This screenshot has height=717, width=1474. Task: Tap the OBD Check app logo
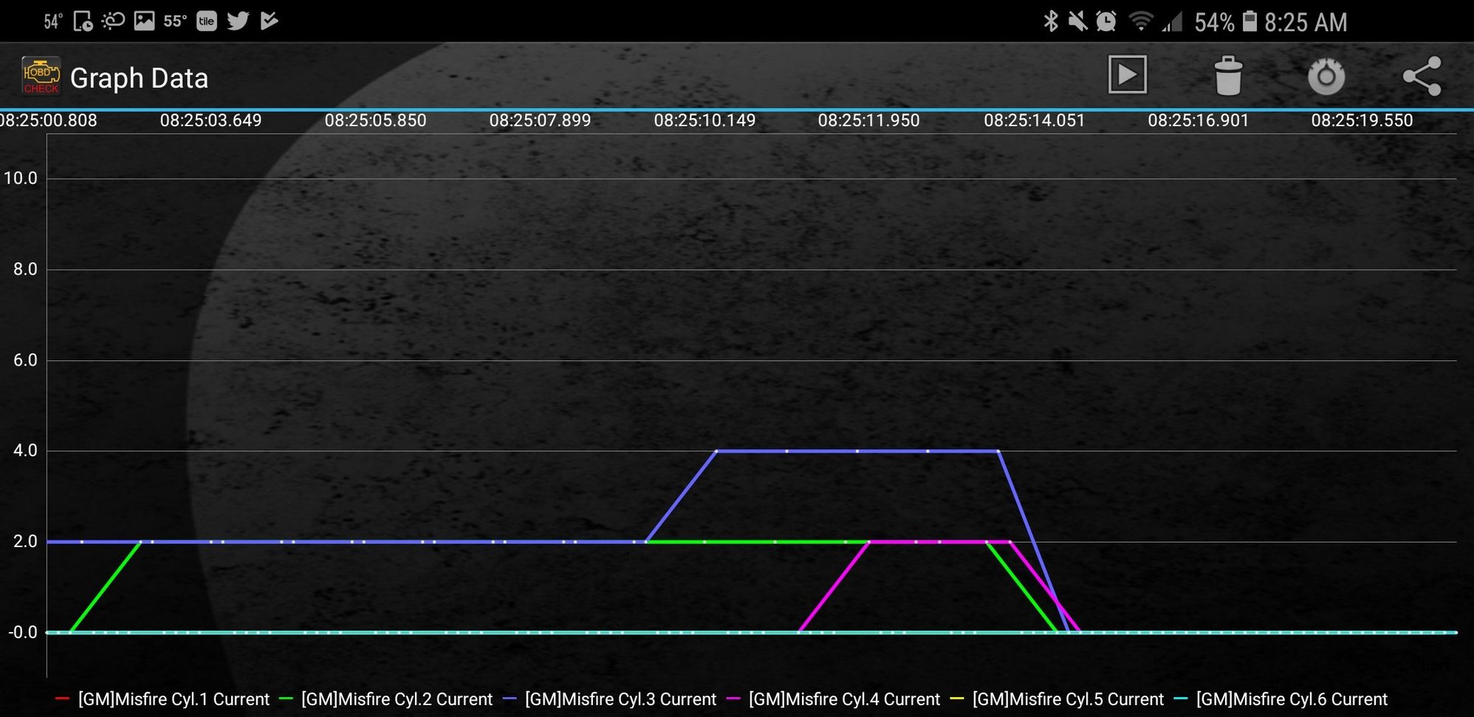click(41, 76)
